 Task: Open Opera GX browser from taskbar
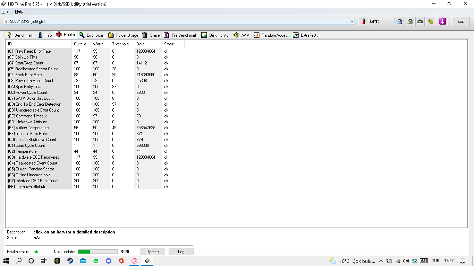134,261
